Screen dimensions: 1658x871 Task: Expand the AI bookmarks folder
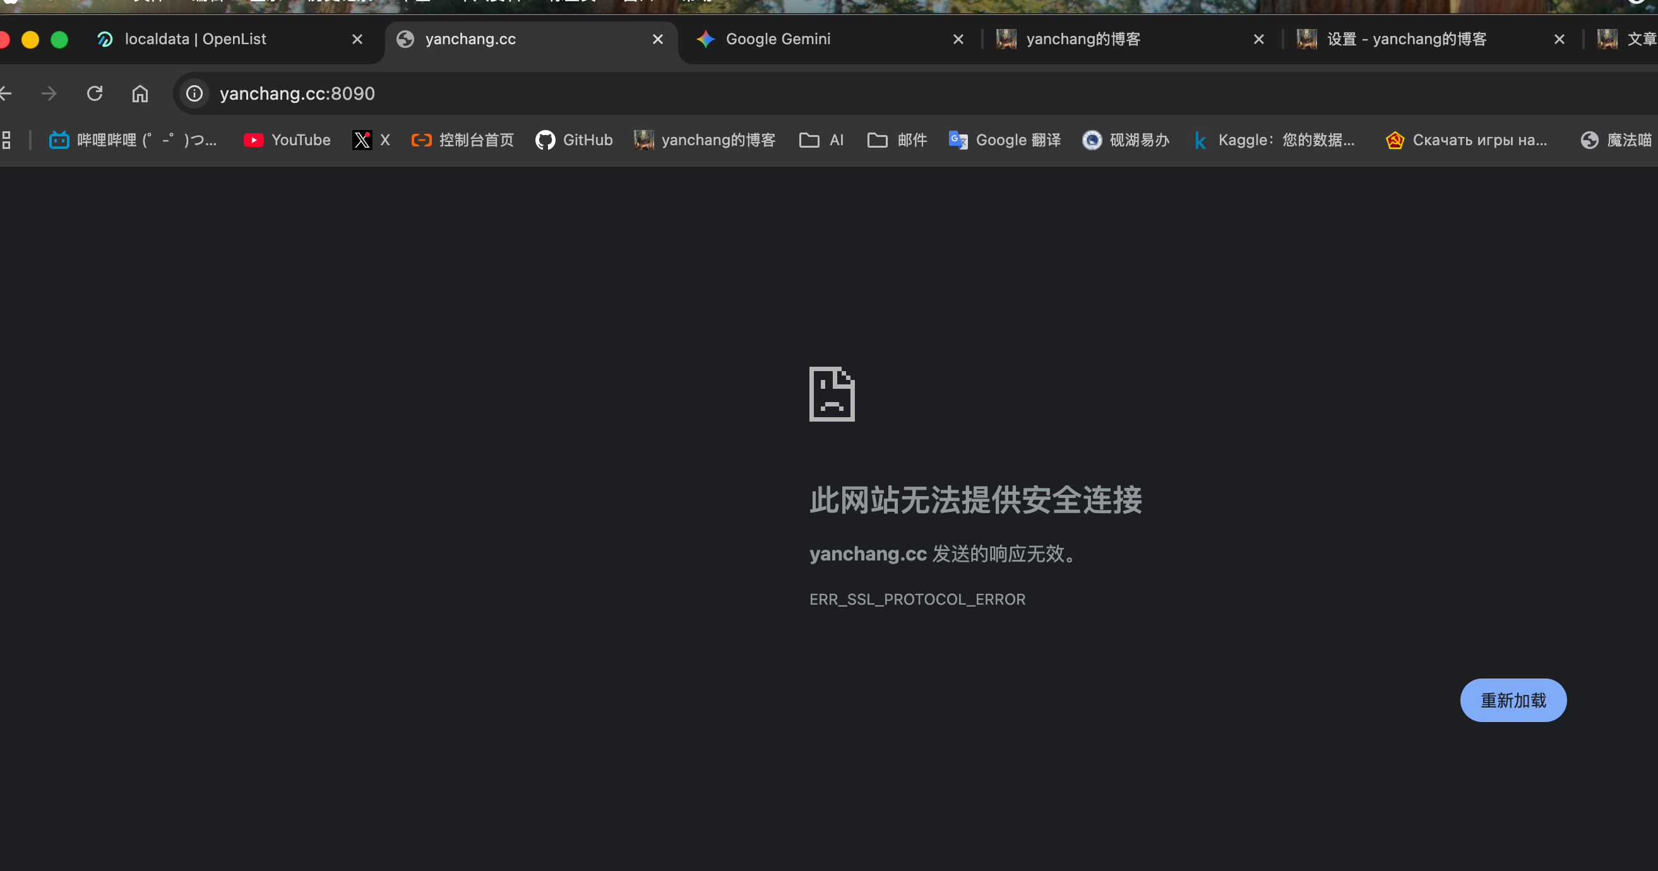click(821, 140)
